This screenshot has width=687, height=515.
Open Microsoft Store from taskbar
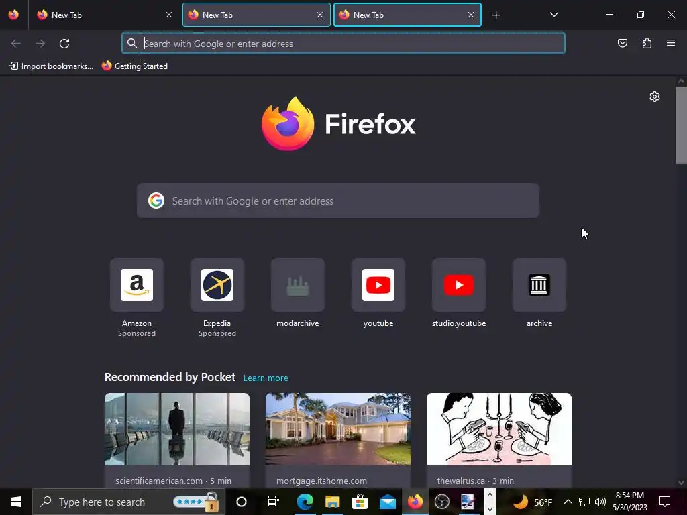coord(360,502)
